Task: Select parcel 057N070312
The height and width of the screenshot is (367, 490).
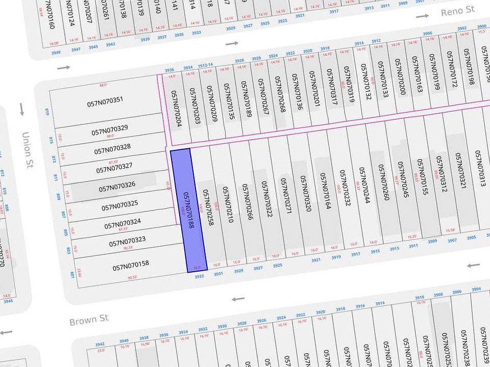Action: (x=441, y=174)
